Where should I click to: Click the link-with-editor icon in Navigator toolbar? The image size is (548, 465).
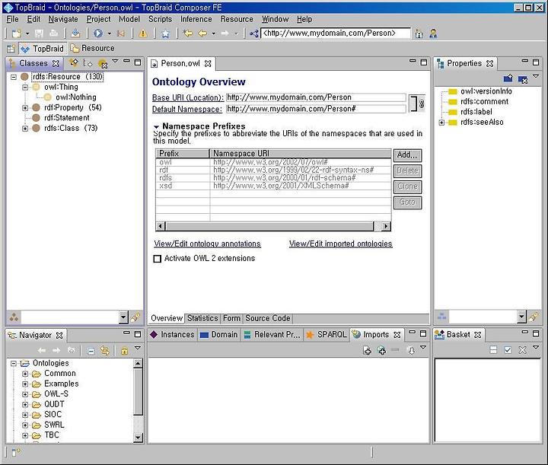[x=104, y=350]
